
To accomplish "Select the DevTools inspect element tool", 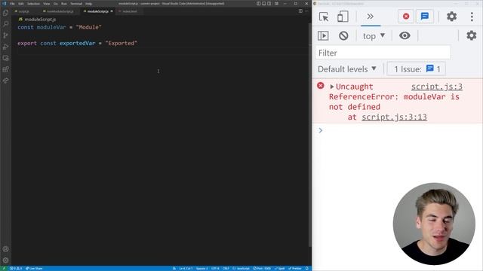I will (324, 17).
